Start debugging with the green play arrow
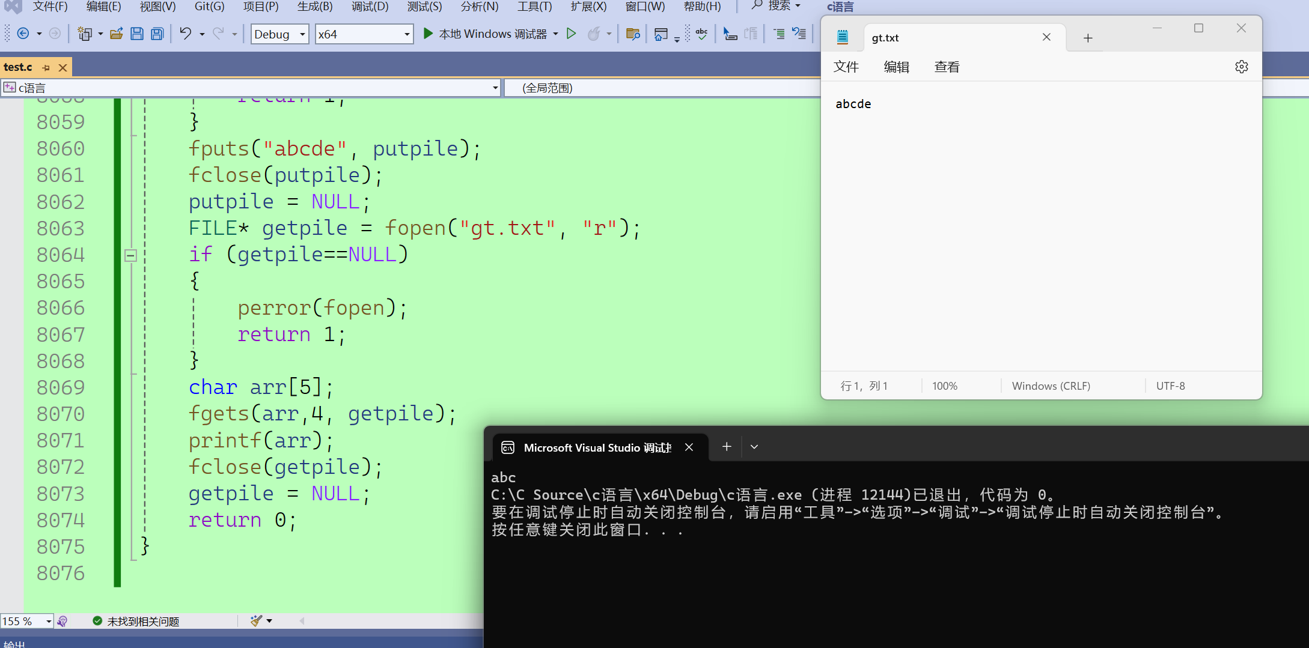 (428, 34)
